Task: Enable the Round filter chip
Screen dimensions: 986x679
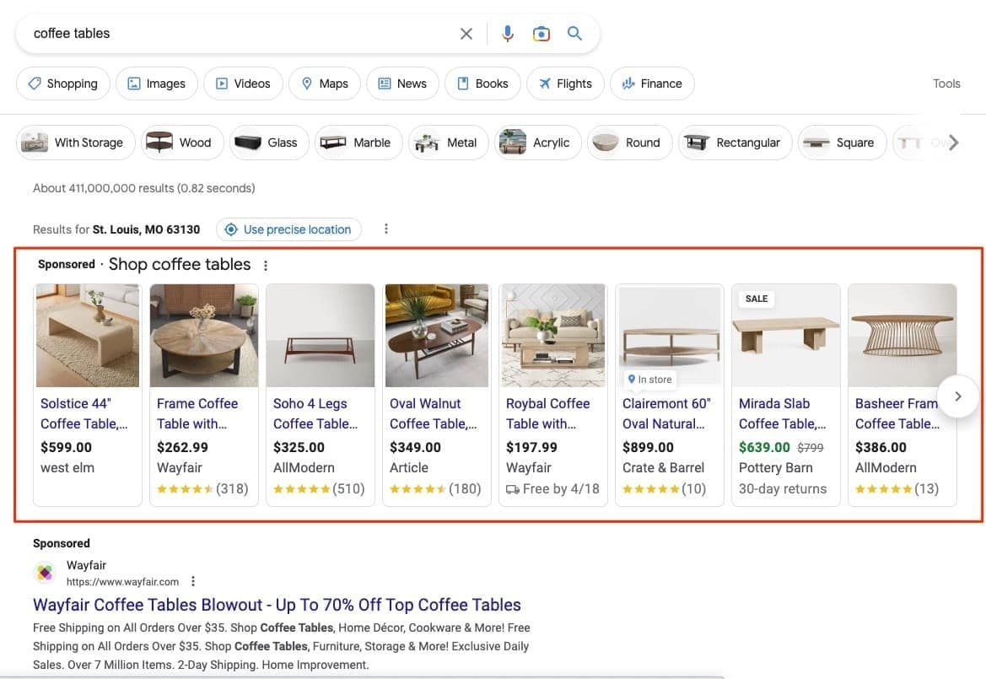Action: [629, 143]
